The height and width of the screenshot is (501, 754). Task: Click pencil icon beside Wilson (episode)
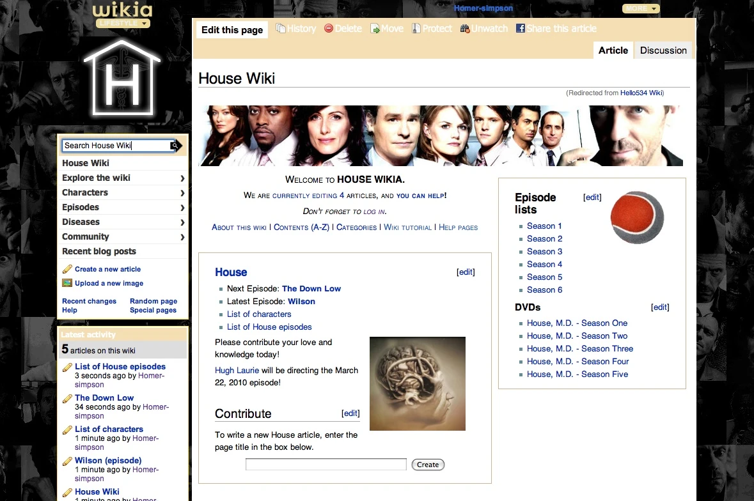pyautogui.click(x=67, y=461)
